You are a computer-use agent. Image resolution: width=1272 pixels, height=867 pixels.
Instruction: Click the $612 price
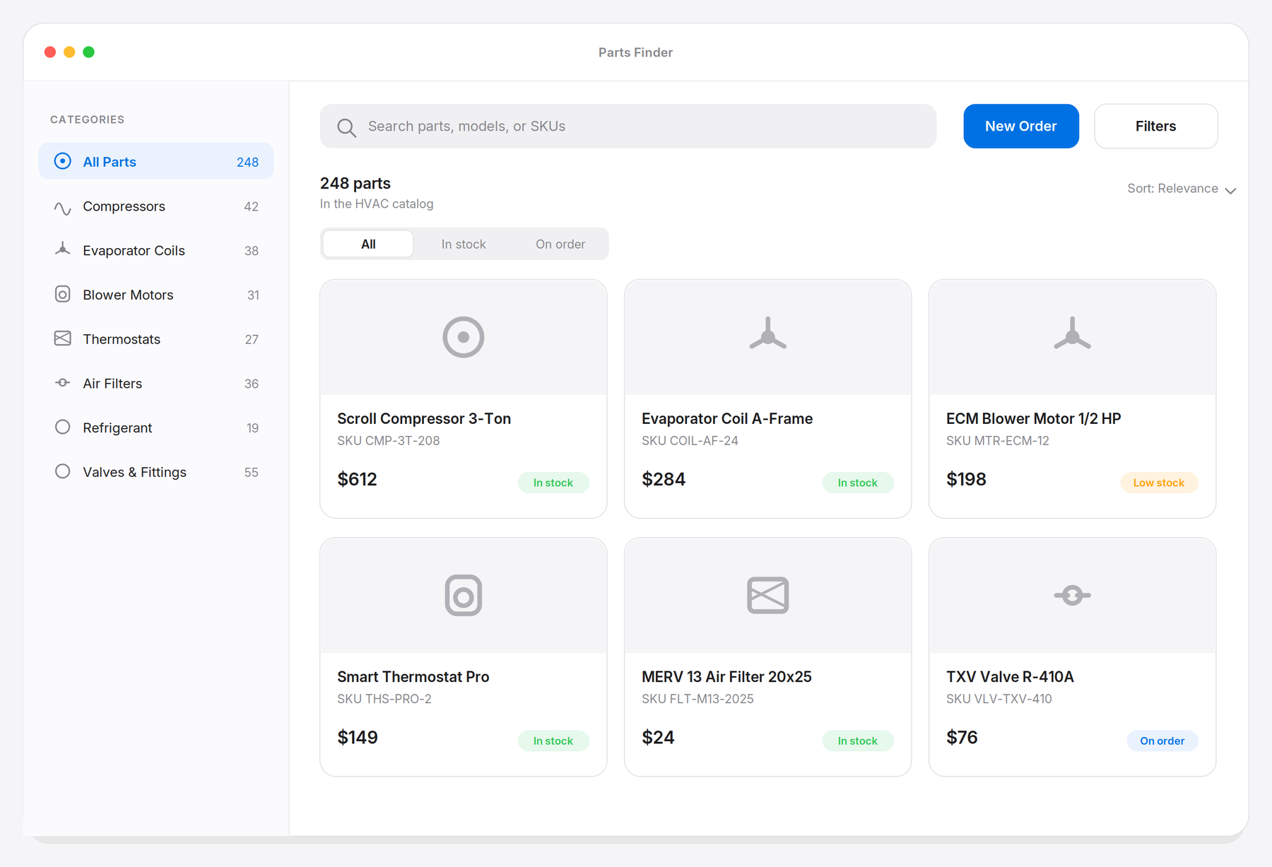click(358, 479)
